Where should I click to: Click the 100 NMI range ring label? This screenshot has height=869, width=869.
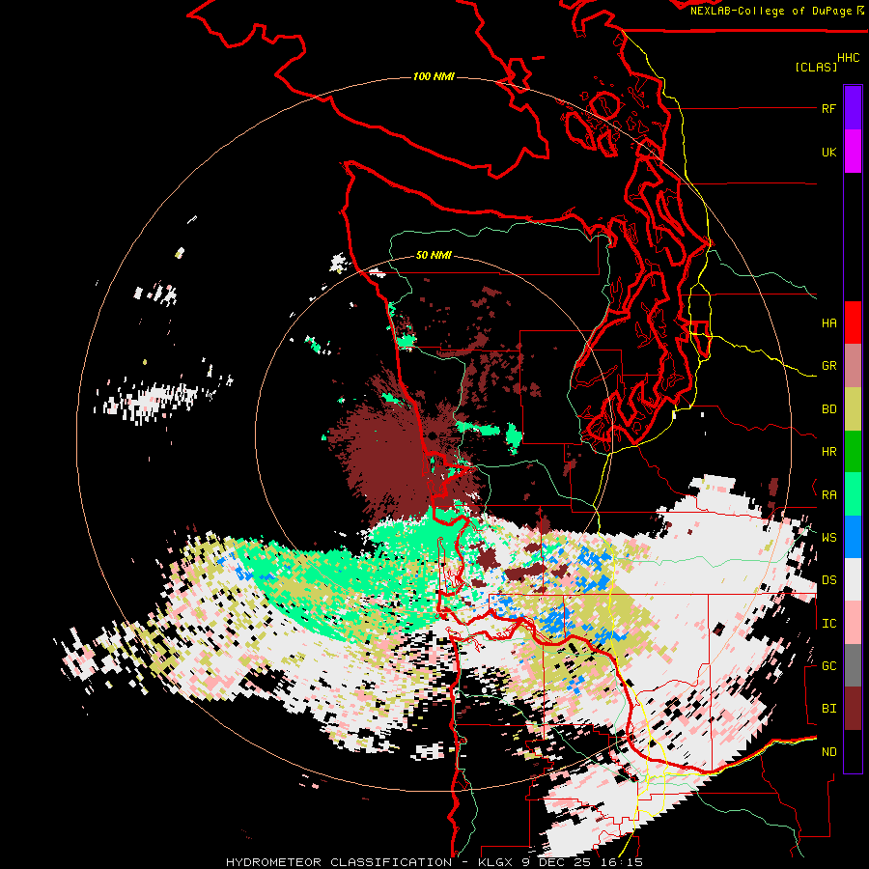coord(434,76)
